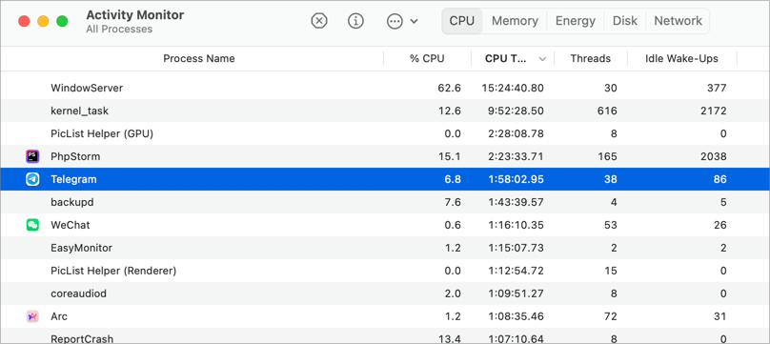
Task: Click the Arc browser icon
Action: click(x=32, y=316)
